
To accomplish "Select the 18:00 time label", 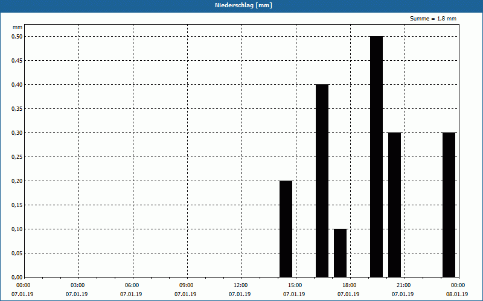I will (x=350, y=285).
